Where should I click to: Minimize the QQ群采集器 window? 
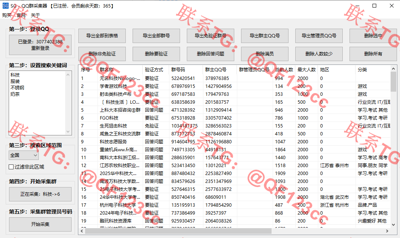(x=357, y=6)
